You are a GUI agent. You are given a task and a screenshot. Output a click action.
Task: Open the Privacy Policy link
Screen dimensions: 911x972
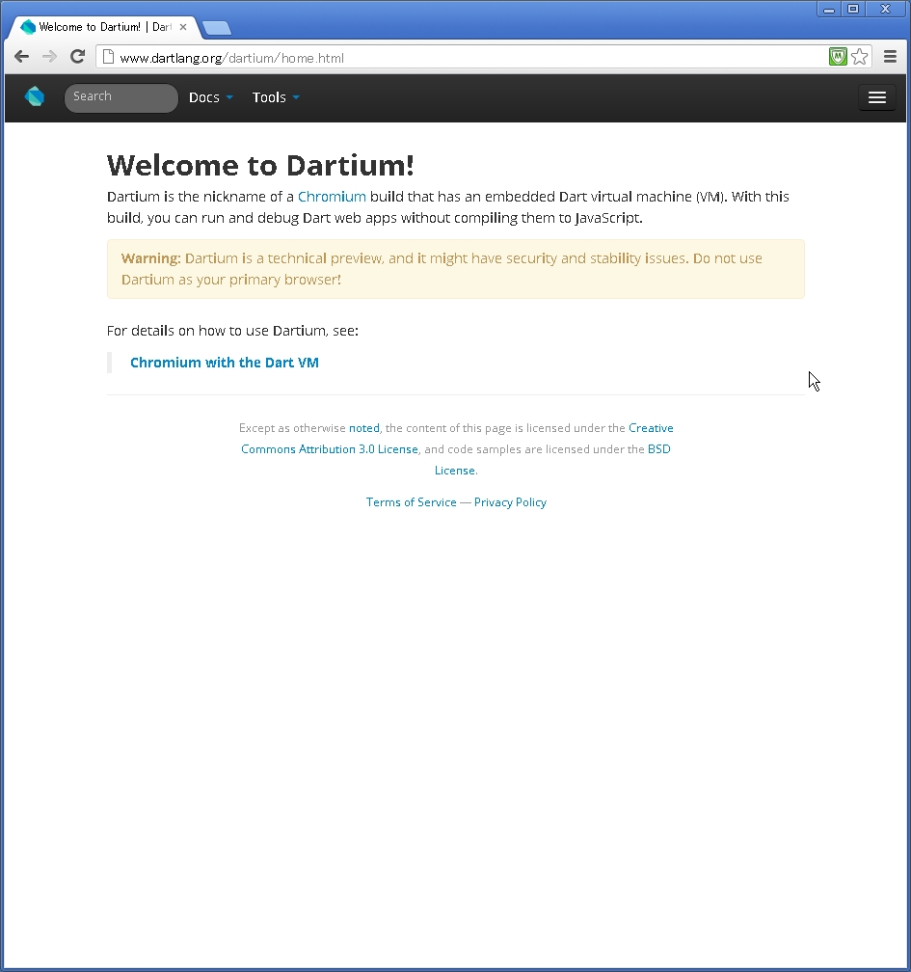[x=511, y=502]
